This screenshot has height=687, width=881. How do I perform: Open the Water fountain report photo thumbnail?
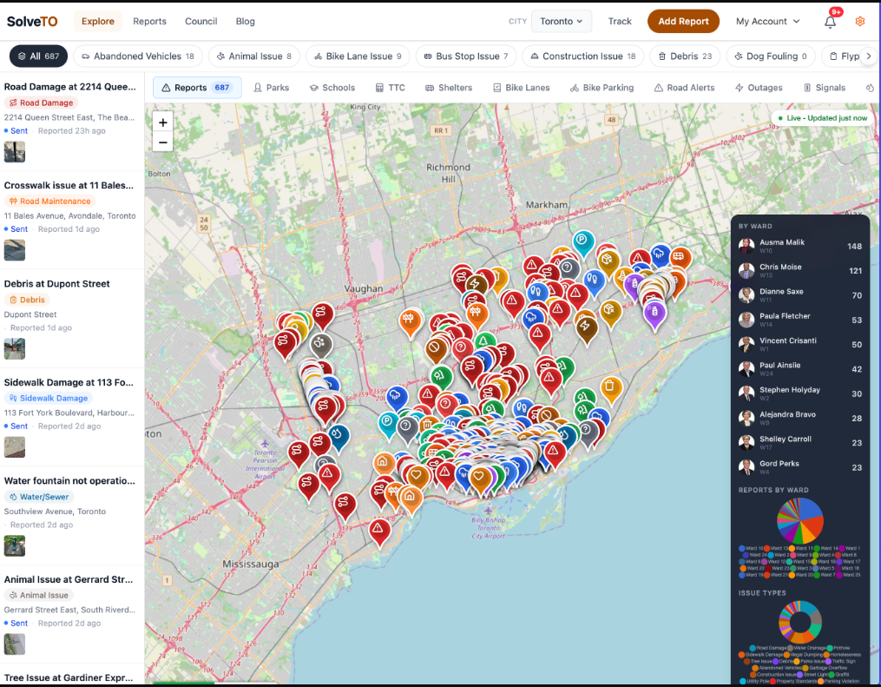pos(15,546)
